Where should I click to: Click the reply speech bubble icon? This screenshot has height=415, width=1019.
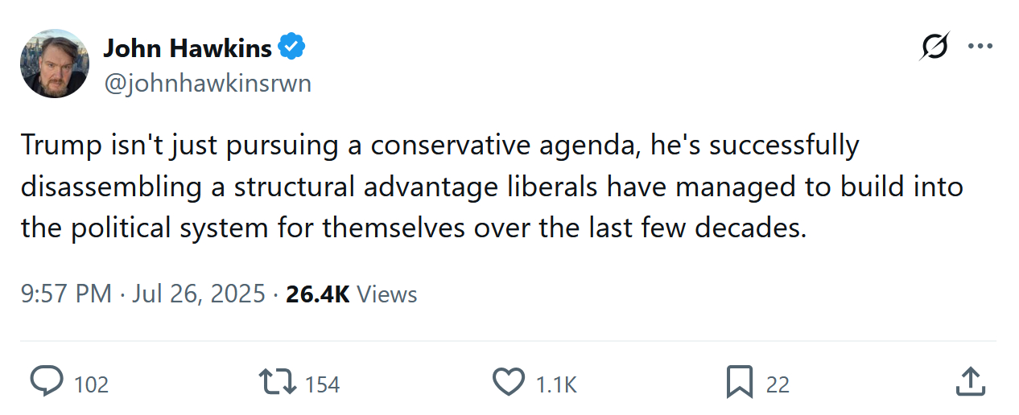pos(46,382)
